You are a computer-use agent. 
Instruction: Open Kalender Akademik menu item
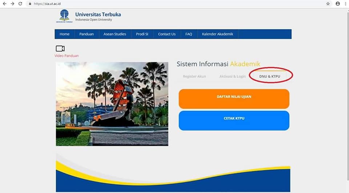pyautogui.click(x=217, y=34)
